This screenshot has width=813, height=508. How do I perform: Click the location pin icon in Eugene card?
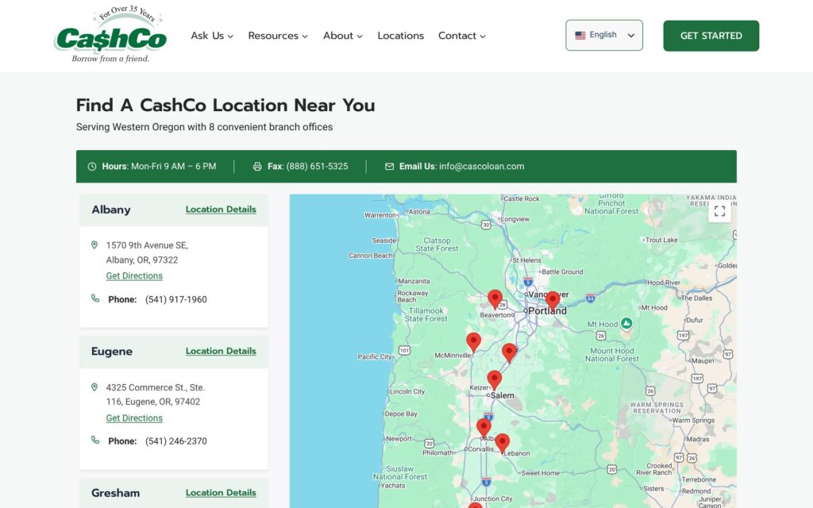click(94, 387)
